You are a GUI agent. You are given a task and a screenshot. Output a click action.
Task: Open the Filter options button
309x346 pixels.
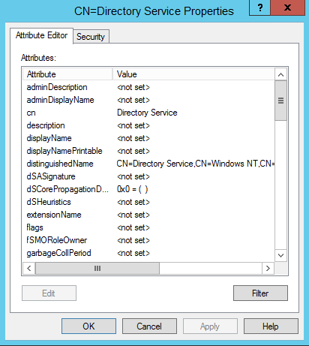(260, 293)
